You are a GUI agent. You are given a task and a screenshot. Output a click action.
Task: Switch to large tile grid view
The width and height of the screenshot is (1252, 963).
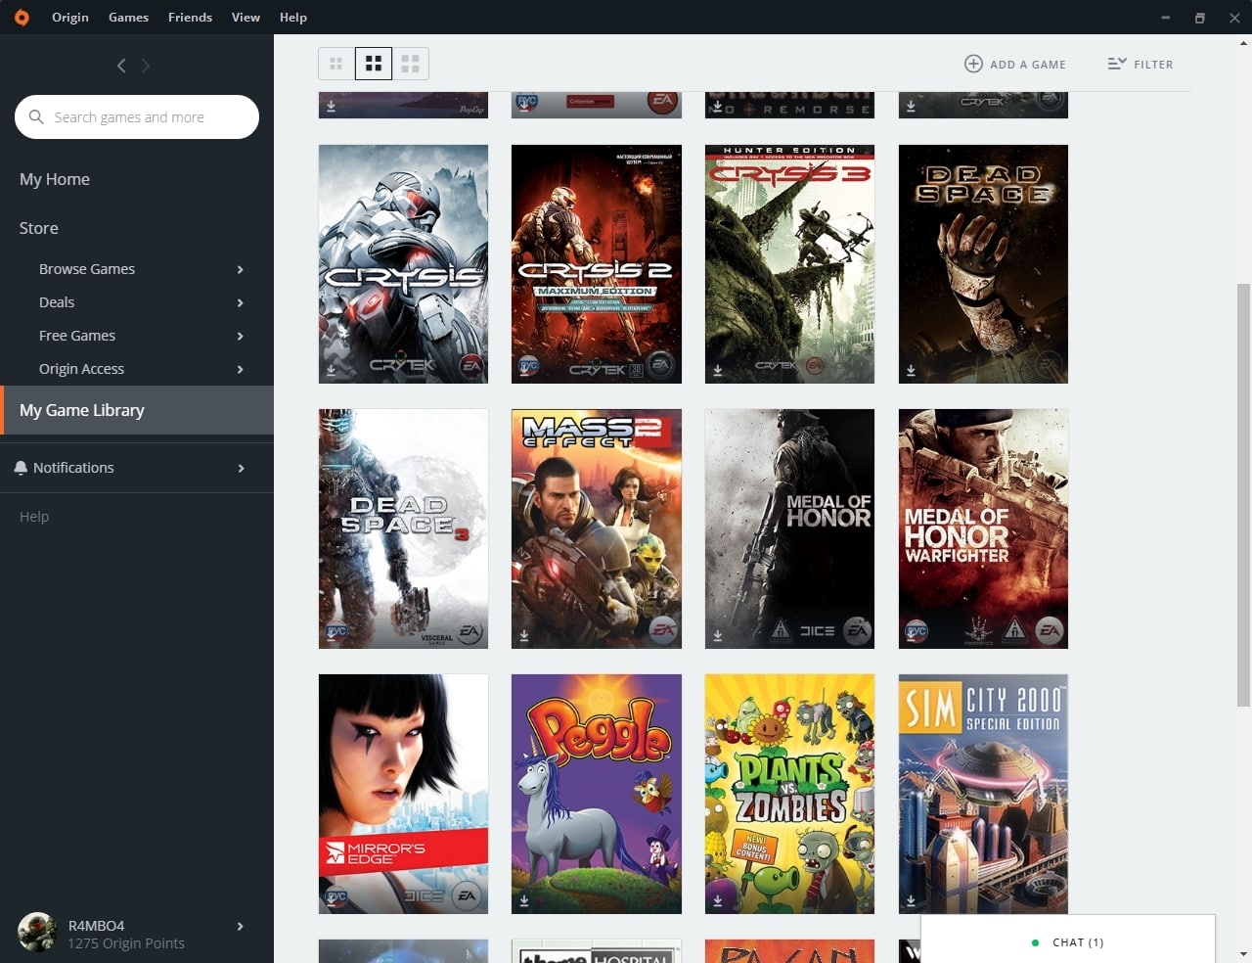pyautogui.click(x=410, y=64)
